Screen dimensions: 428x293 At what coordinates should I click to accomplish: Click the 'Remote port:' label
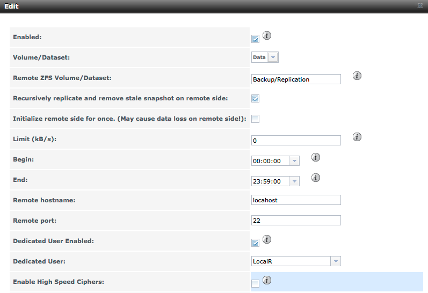tap(35, 221)
